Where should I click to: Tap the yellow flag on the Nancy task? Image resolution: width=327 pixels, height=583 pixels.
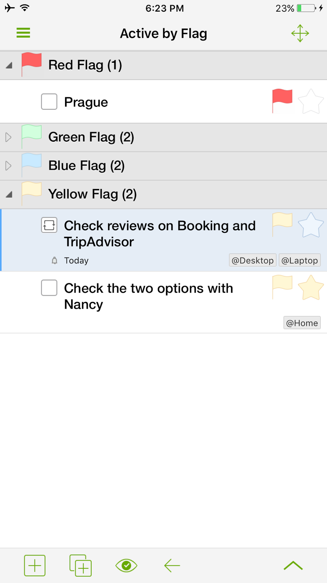tap(282, 287)
